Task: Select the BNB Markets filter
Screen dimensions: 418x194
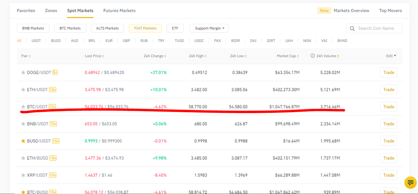Action: click(33, 28)
